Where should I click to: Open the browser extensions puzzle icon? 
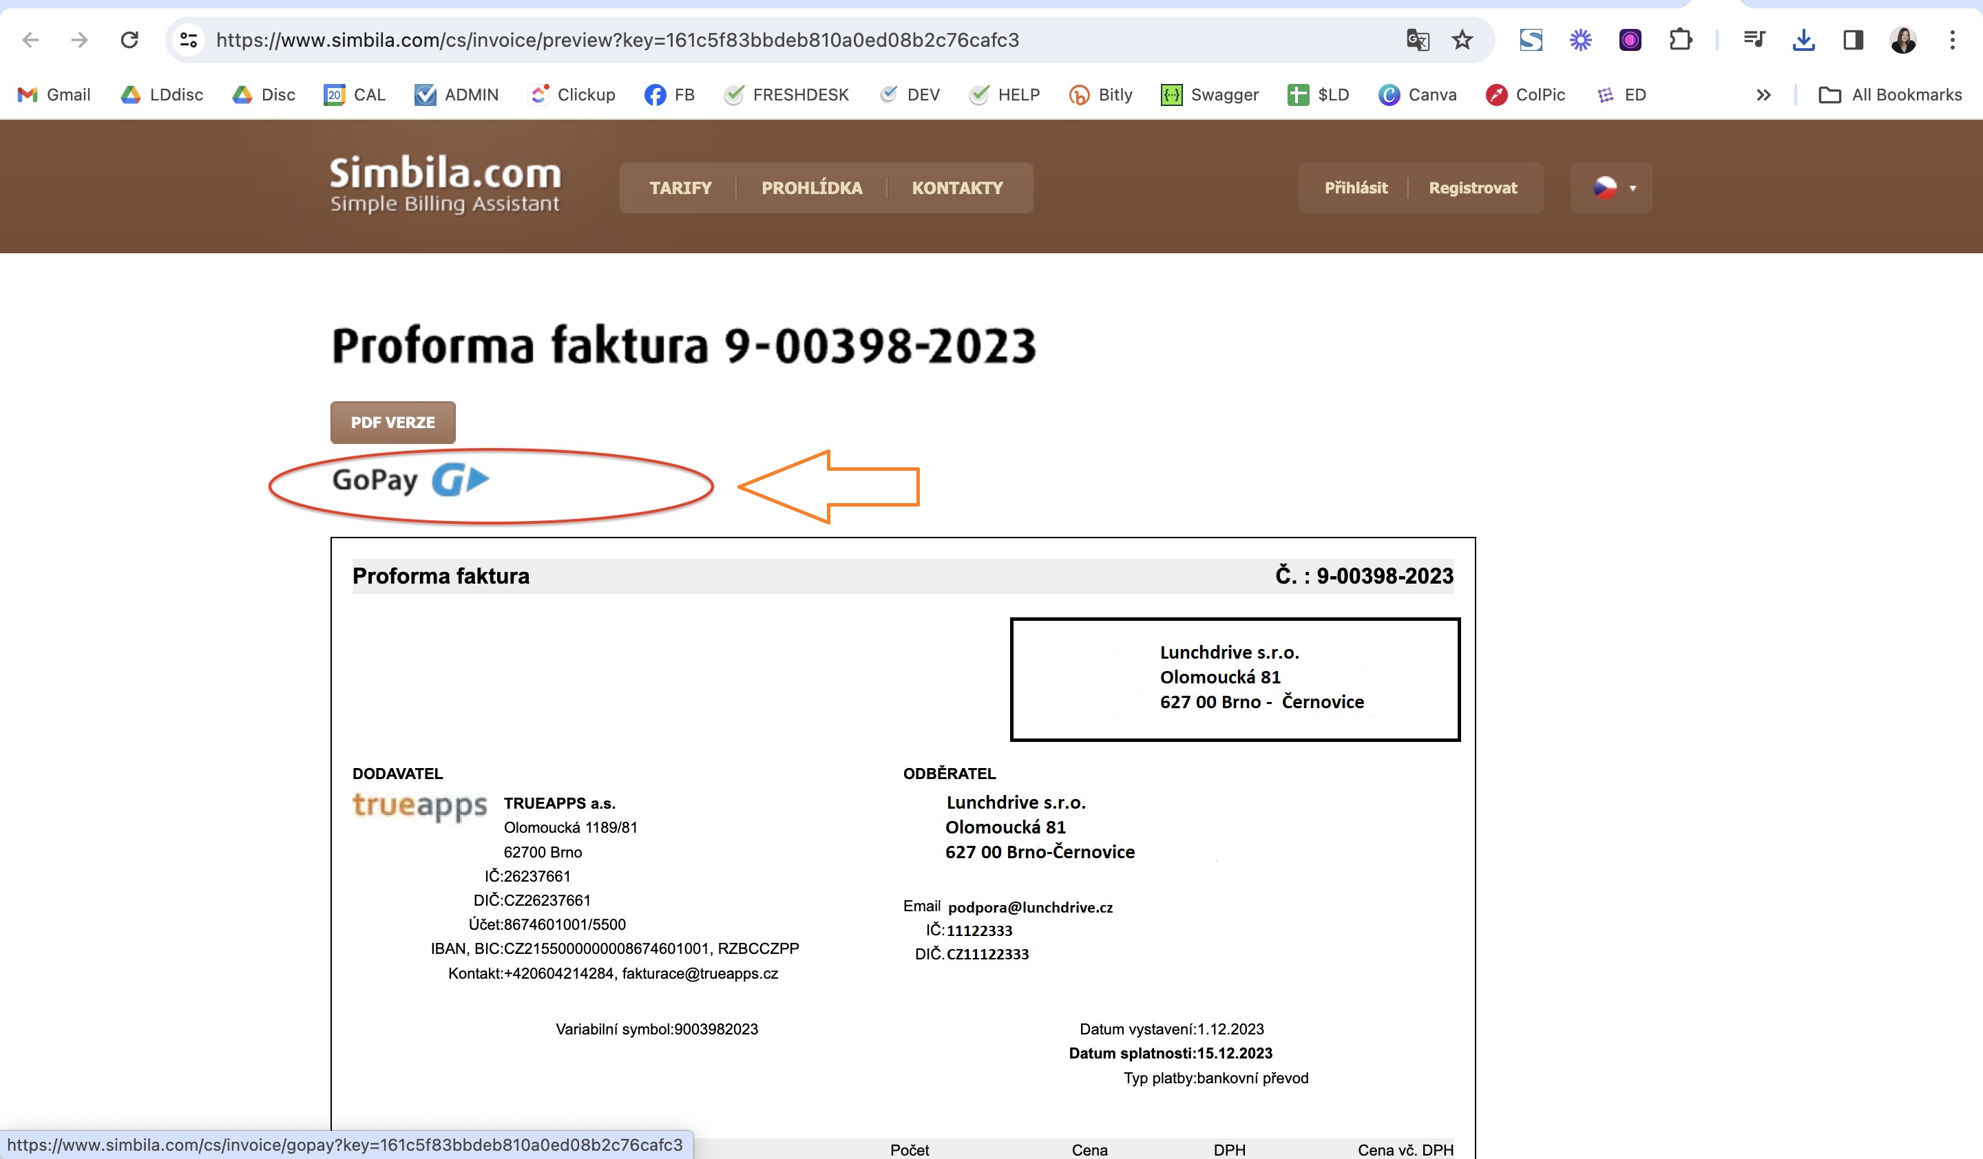(x=1680, y=39)
